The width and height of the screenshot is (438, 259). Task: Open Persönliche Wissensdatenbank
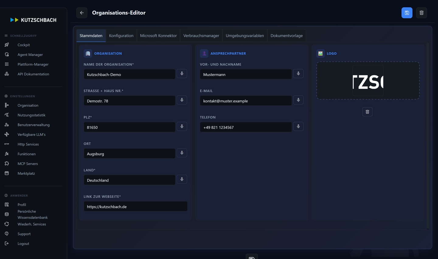(33, 214)
